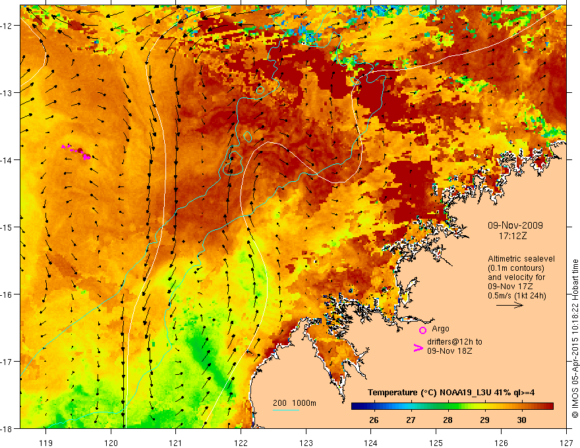
Task: Click the color bar value 30
Action: pyautogui.click(x=521, y=420)
